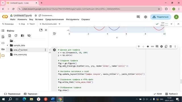Open the Справка menu
The height and width of the screenshot is (102, 182).
(x=86, y=20)
